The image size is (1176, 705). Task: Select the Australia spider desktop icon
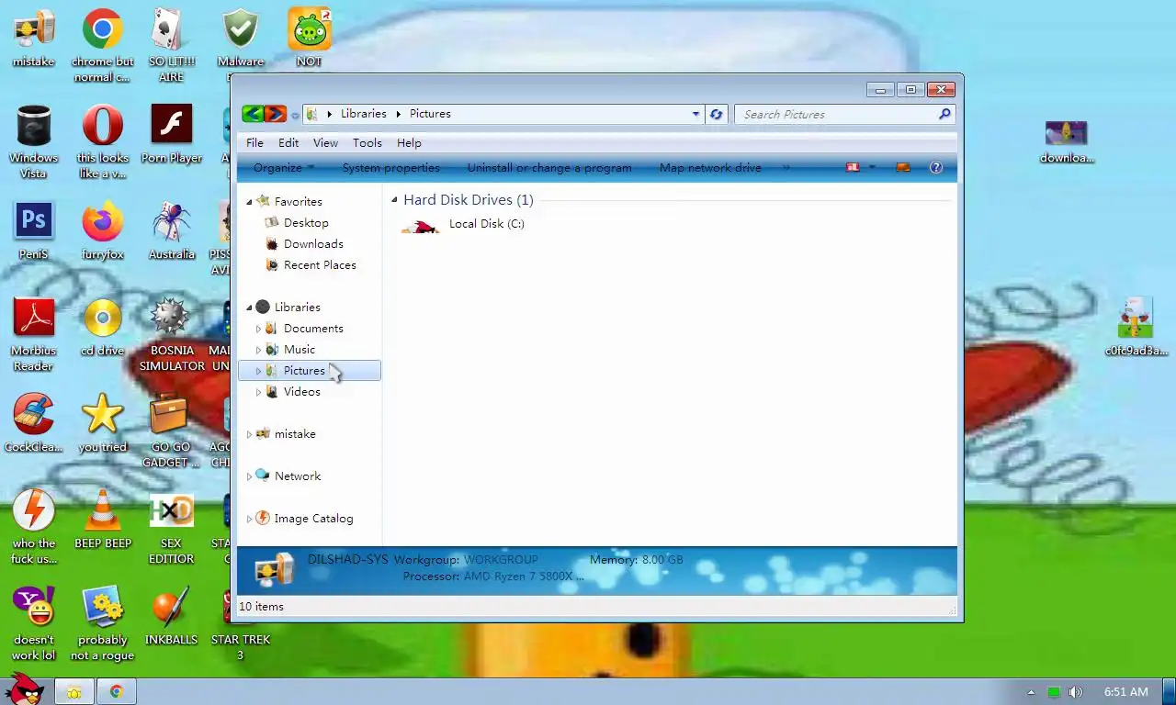(172, 231)
